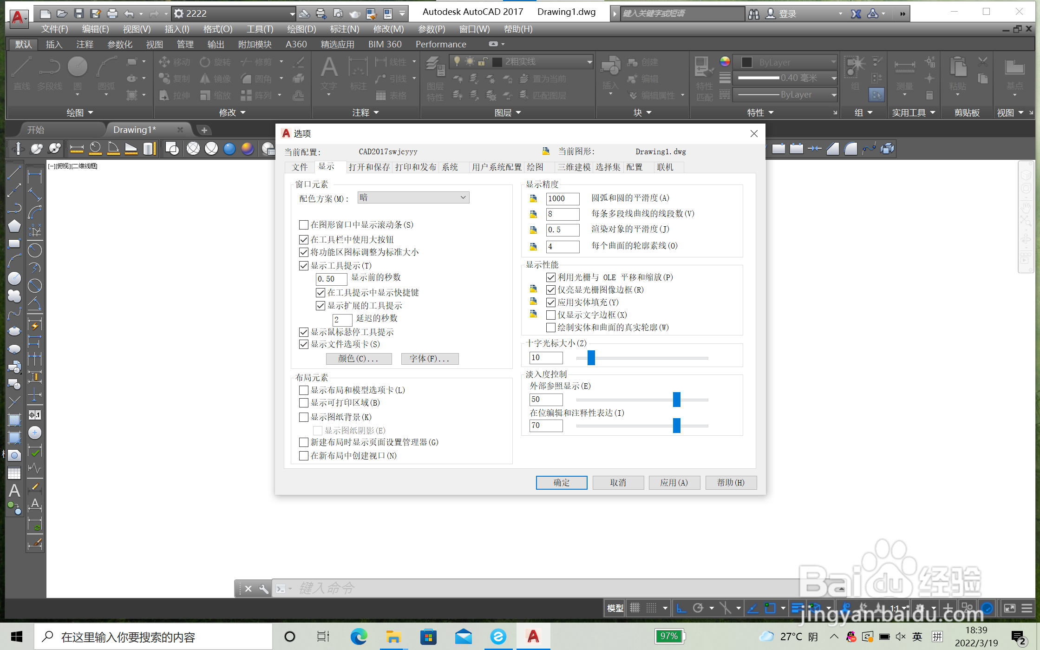Viewport: 1040px width, 650px height.
Task: Open AutoCAD from Windows taskbar
Action: (533, 637)
